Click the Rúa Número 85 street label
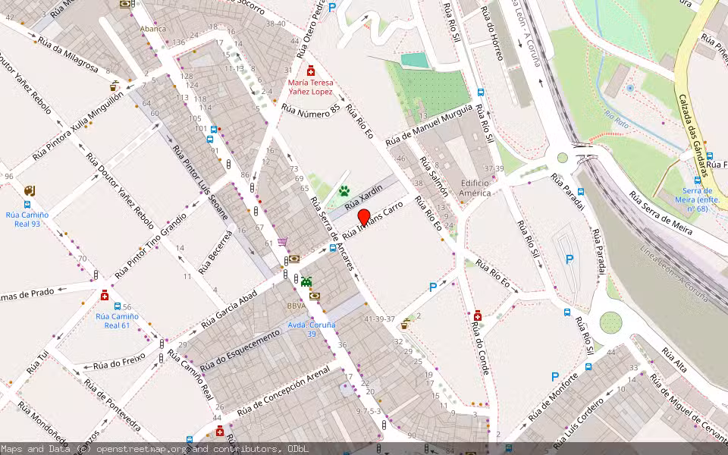728x455 pixels. point(311,111)
